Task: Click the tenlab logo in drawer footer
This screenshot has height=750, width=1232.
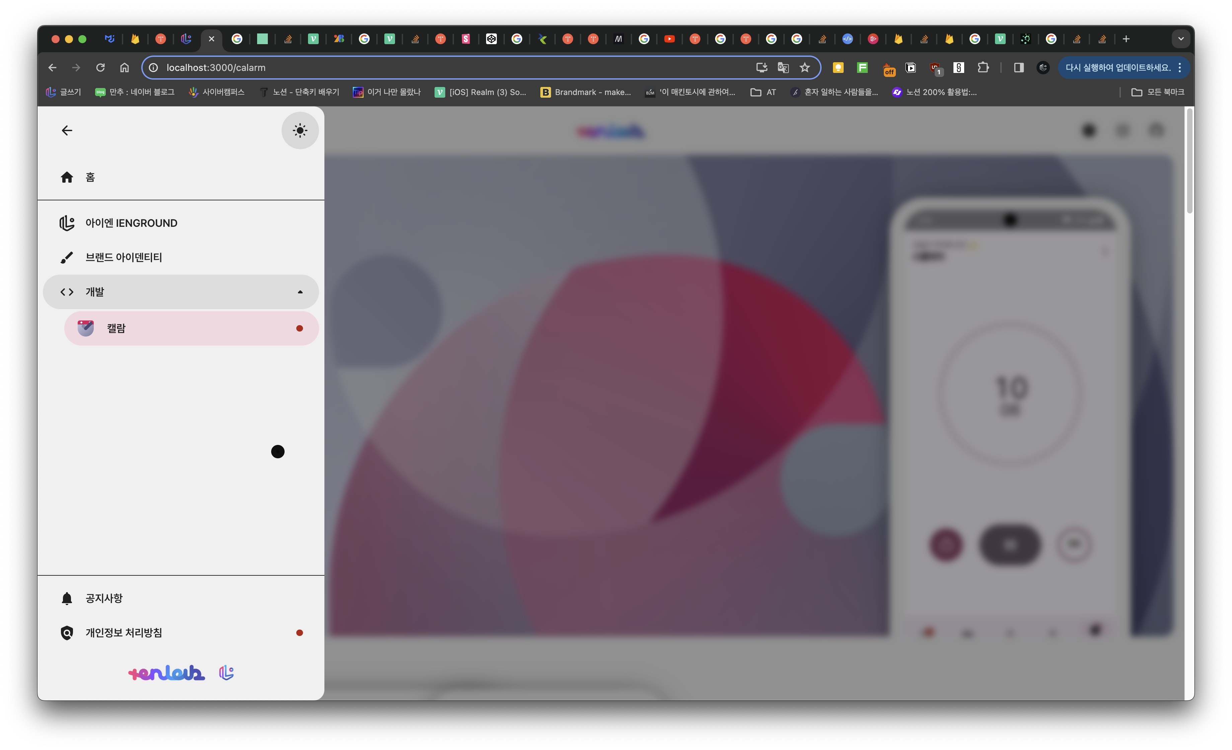Action: pyautogui.click(x=166, y=673)
